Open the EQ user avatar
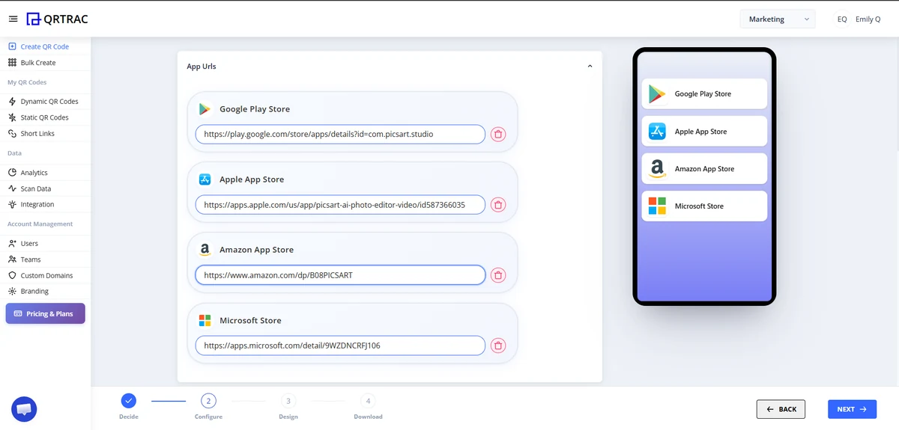The image size is (899, 430). [x=842, y=19]
